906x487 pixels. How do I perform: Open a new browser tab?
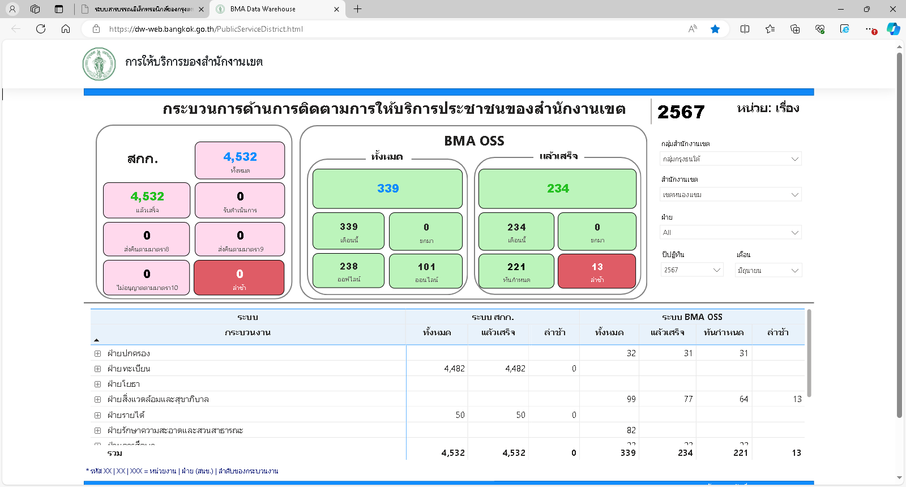[x=357, y=9]
